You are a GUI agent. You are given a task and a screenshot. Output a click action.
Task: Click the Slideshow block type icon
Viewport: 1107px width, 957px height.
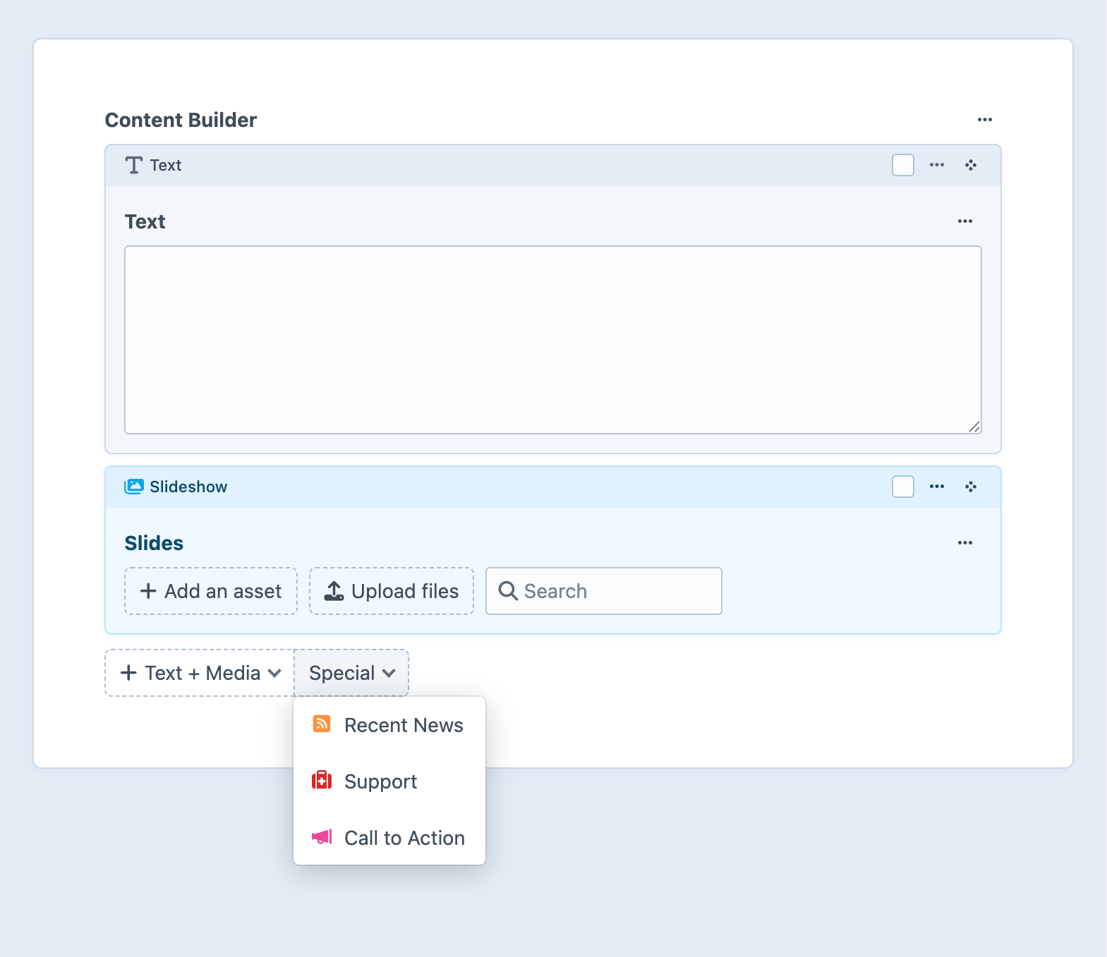click(133, 487)
